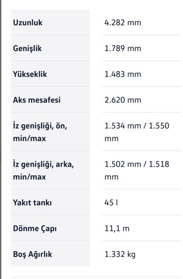Select İz genişliği, arka, min/max label
The width and height of the screenshot is (183, 279).
[43, 170]
